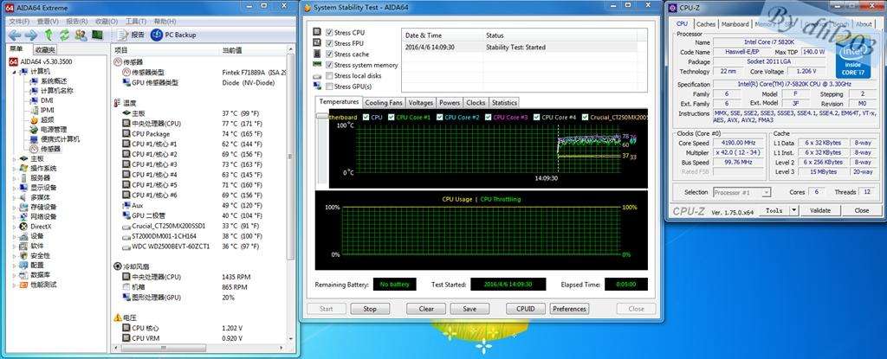The image size is (887, 359).
Task: Click the Stress CPU icon
Action: tap(317, 32)
